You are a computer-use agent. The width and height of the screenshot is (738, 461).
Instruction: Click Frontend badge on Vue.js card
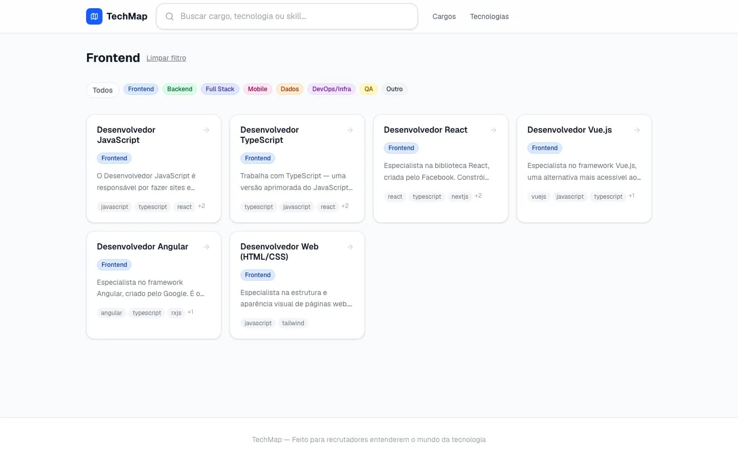click(545, 148)
